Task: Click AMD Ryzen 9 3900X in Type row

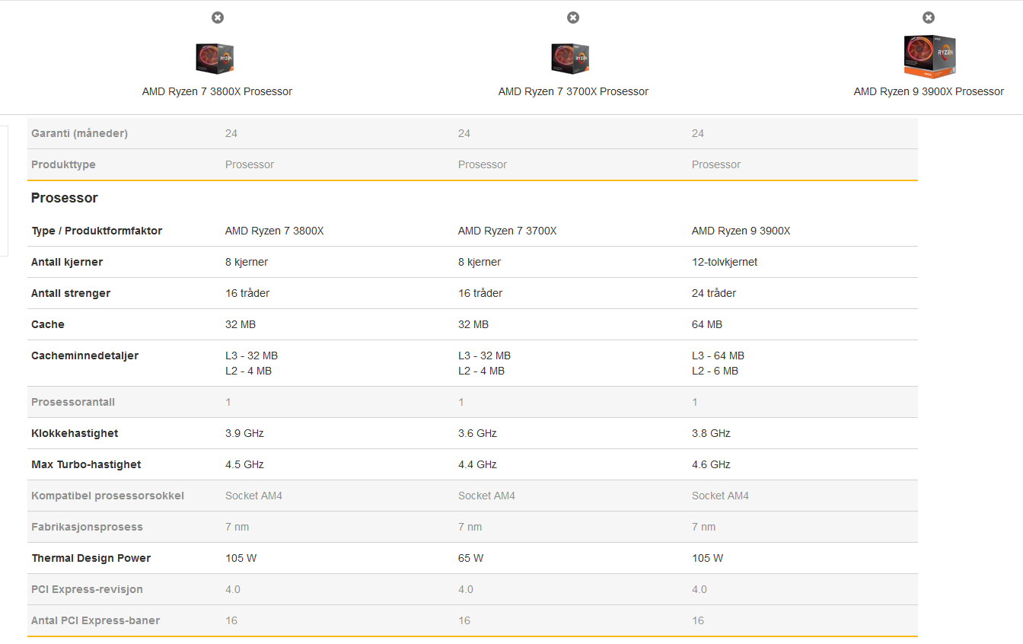Action: pos(741,231)
